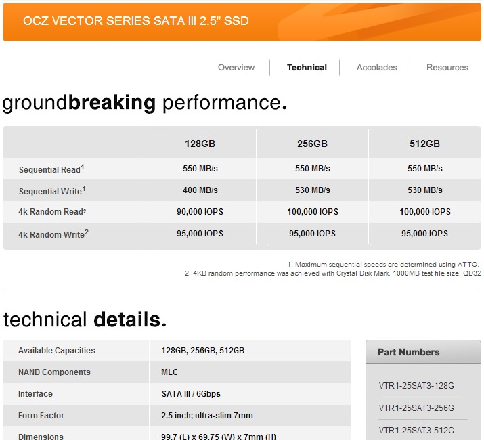Select part number VTR1-25SAT3-256G

click(416, 408)
